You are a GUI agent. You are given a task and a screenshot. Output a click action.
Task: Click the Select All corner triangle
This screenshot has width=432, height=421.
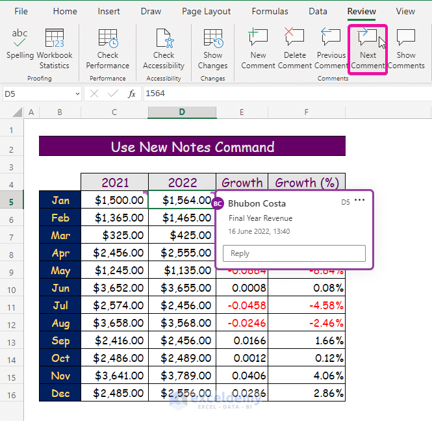(x=17, y=112)
